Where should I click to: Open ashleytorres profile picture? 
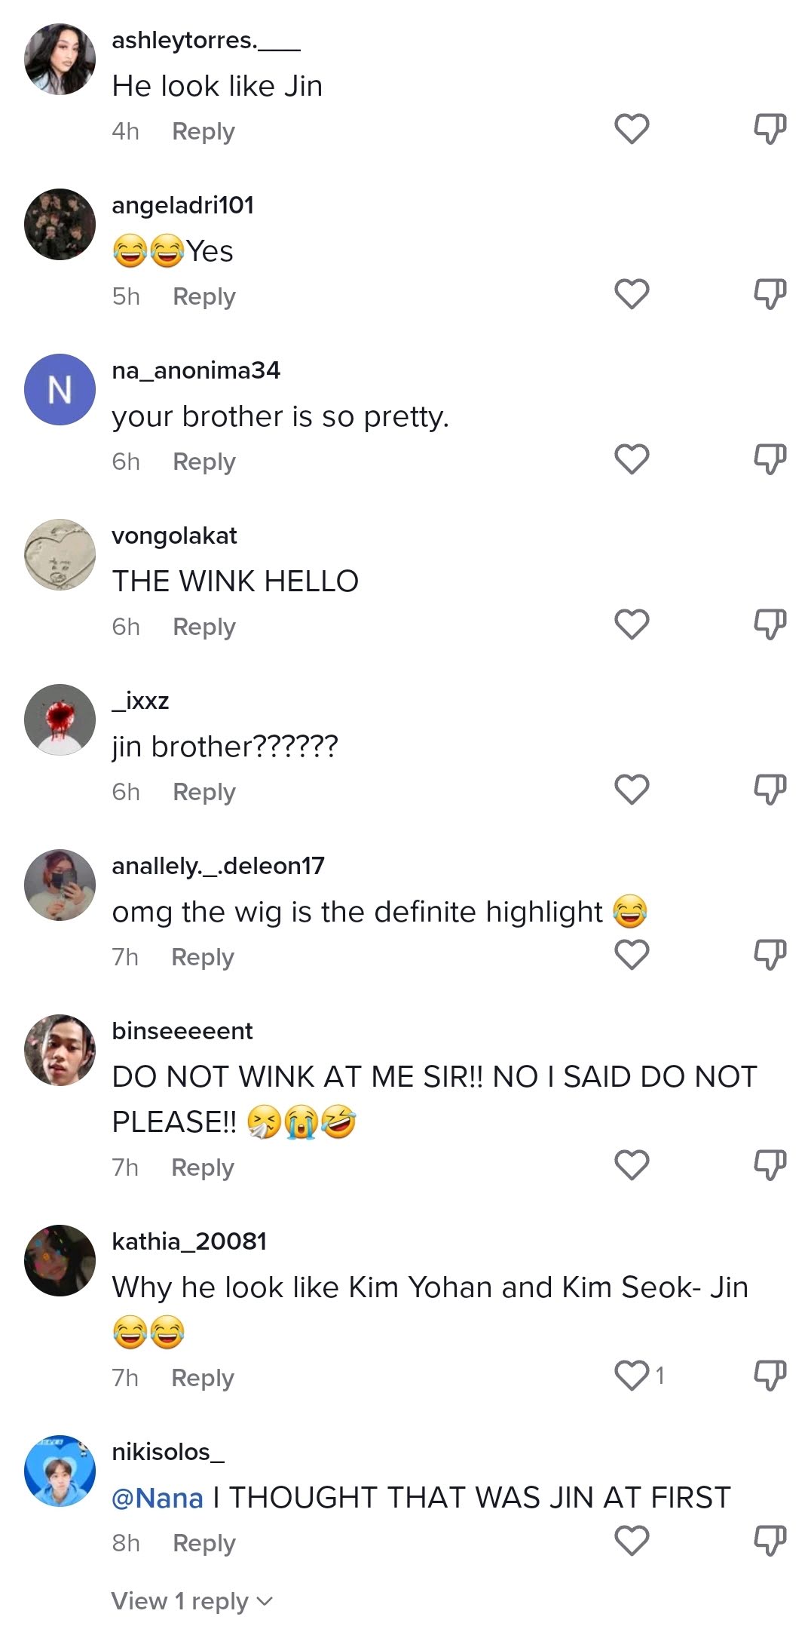60,59
